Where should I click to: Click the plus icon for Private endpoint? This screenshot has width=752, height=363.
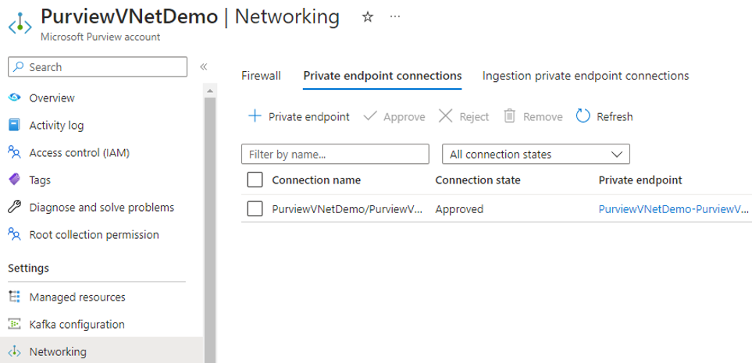coord(255,116)
